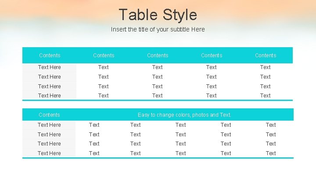Select last 'Text Here' row label in top table

tap(49, 96)
